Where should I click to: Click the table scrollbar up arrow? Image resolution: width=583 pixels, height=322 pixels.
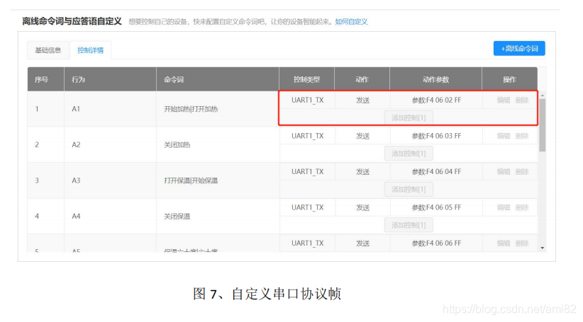pyautogui.click(x=543, y=96)
